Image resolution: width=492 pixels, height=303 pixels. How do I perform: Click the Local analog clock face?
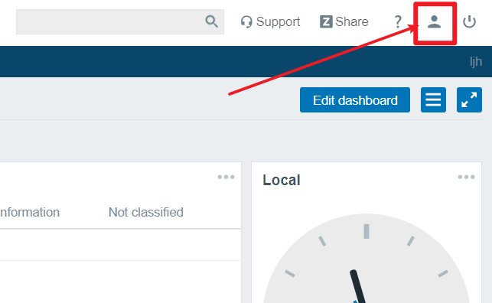[x=367, y=259]
